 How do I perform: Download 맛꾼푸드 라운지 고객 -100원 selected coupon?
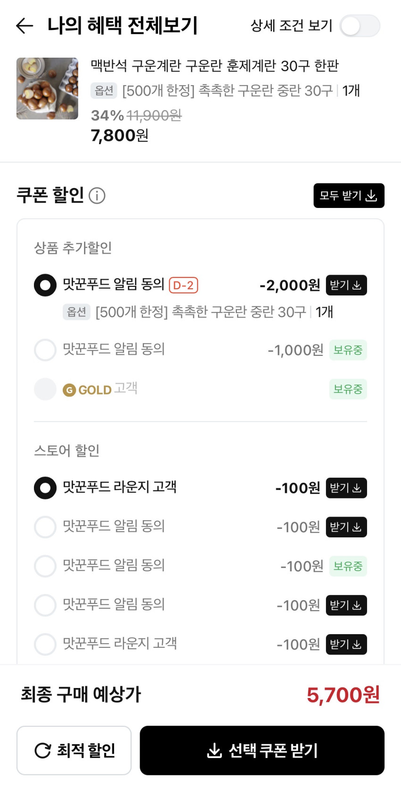(x=346, y=488)
